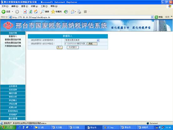Viewport: 173px width, 130px height.
Task: Click the 关闭窗口 button
Action: click(73, 47)
